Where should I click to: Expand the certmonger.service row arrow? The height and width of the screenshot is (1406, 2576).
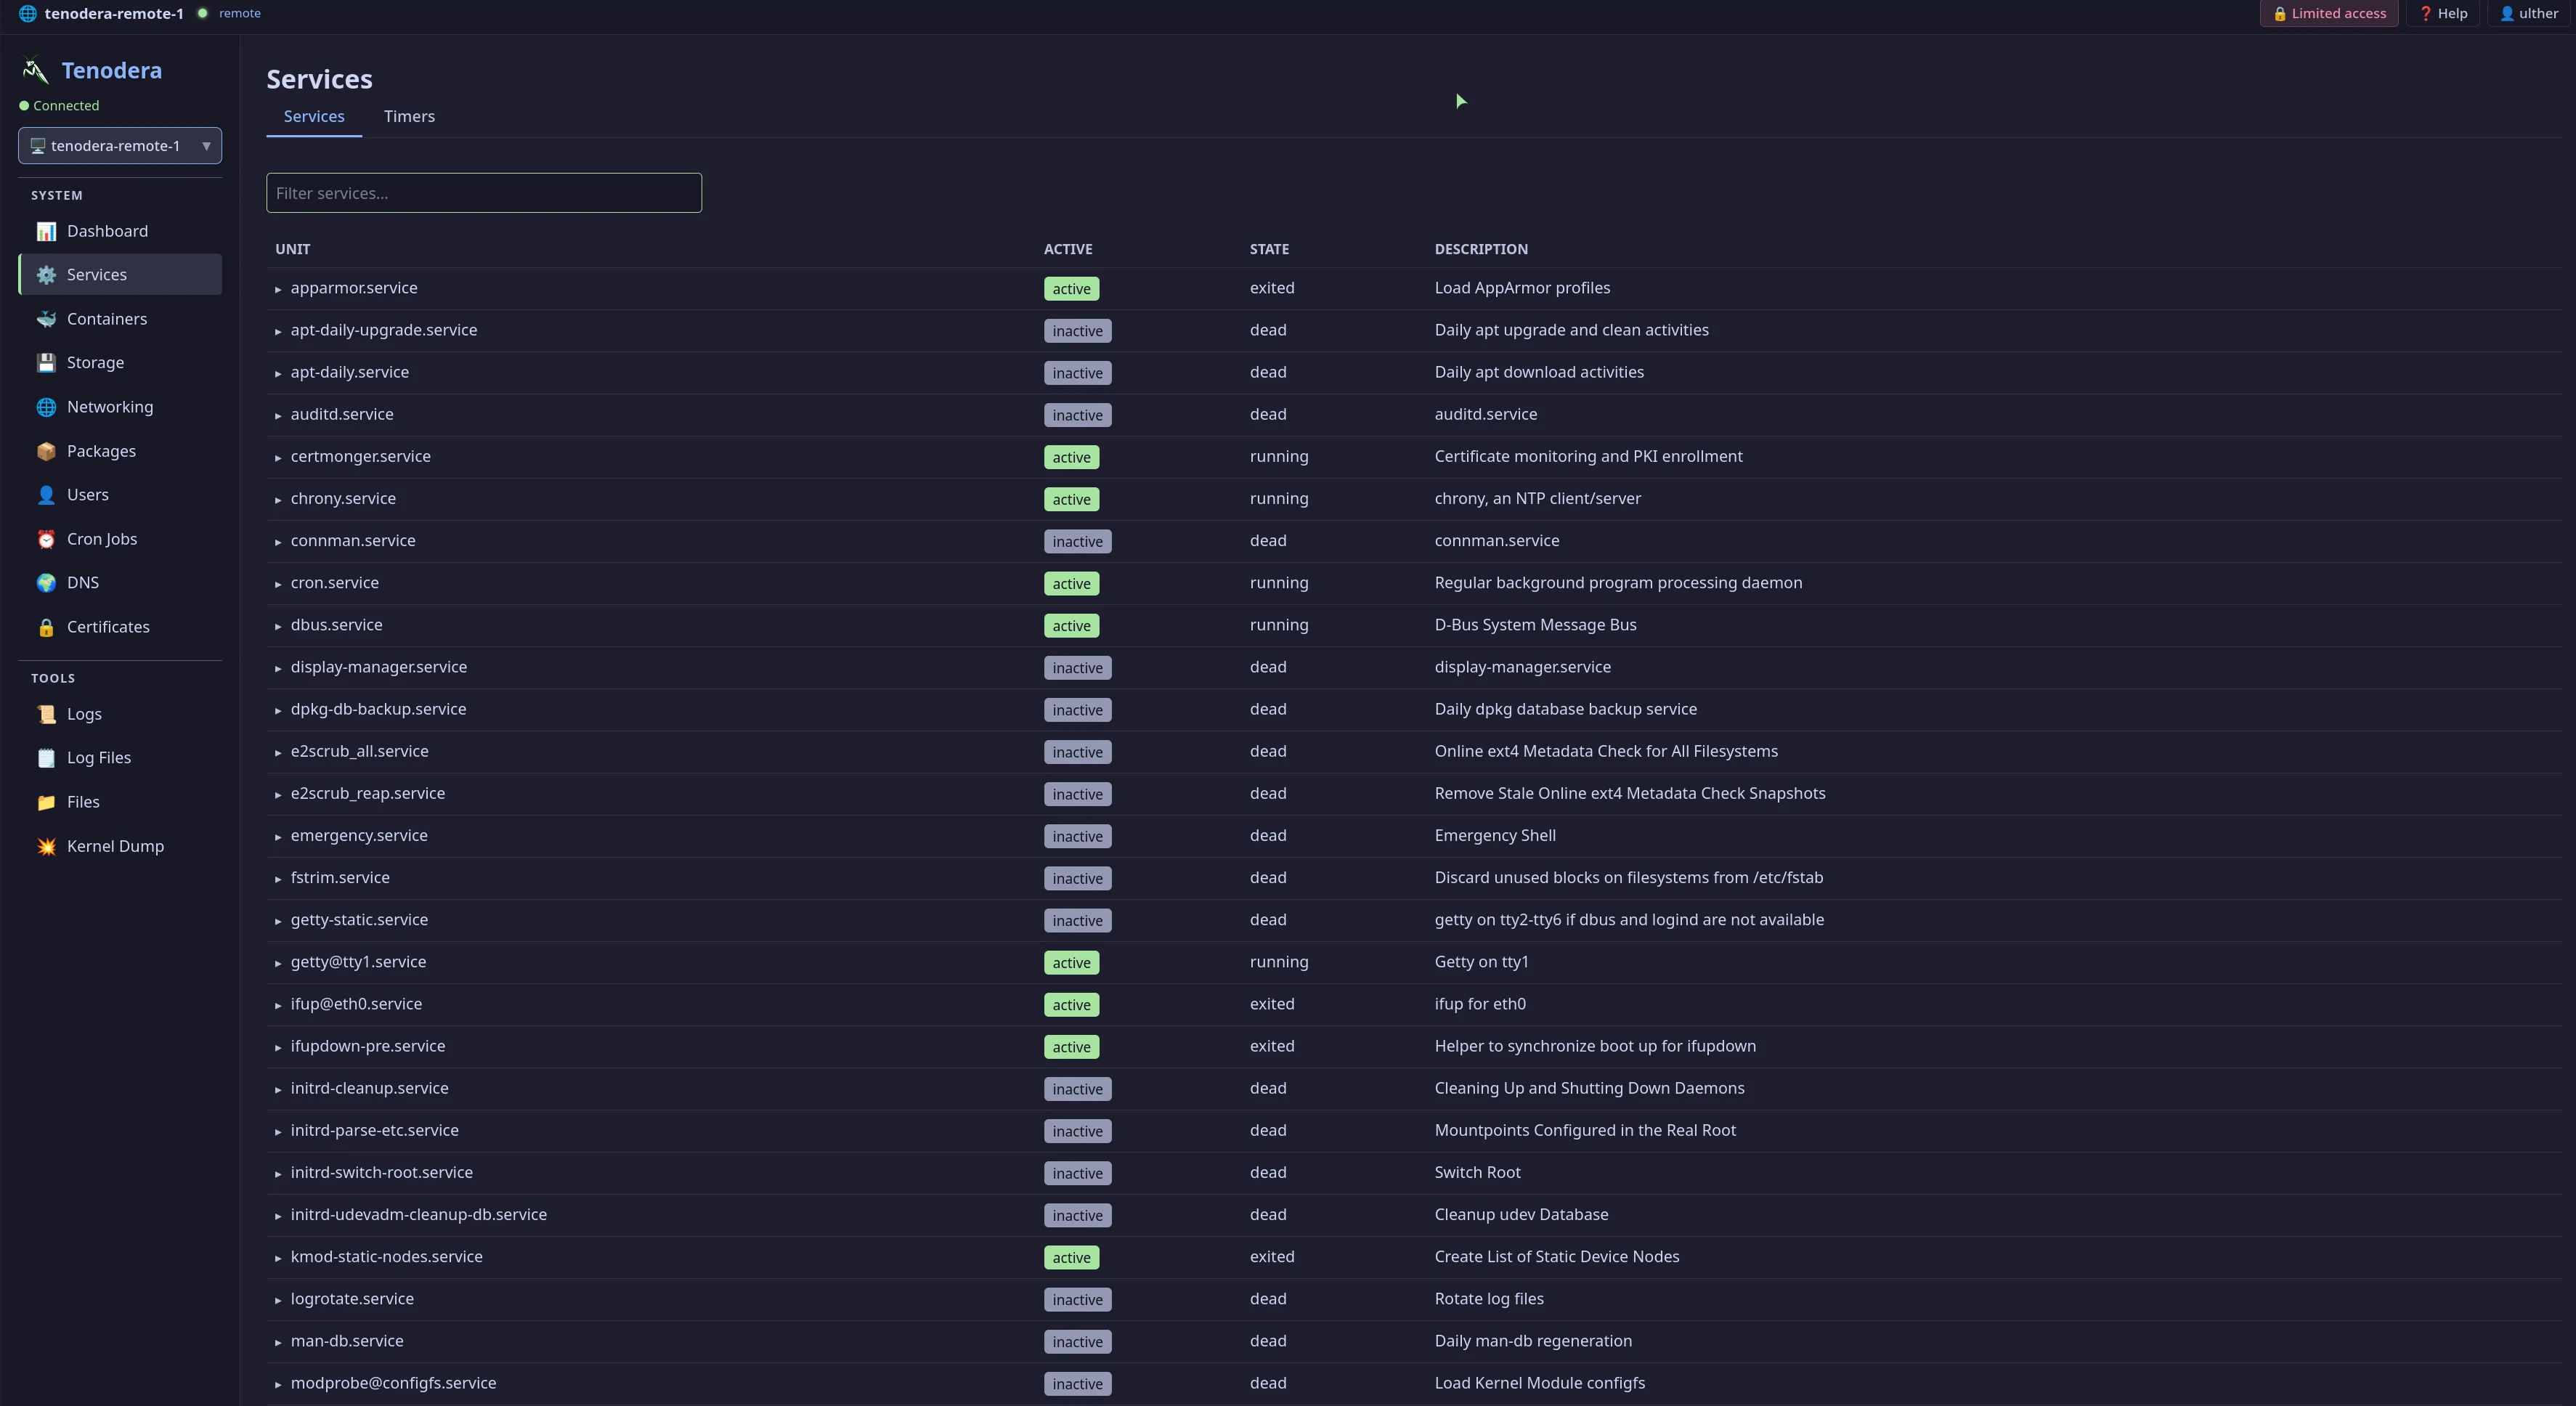pyautogui.click(x=278, y=457)
